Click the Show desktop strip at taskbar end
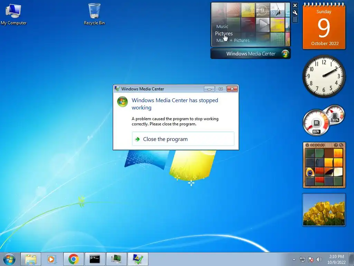This screenshot has width=354, height=266. pos(352,259)
